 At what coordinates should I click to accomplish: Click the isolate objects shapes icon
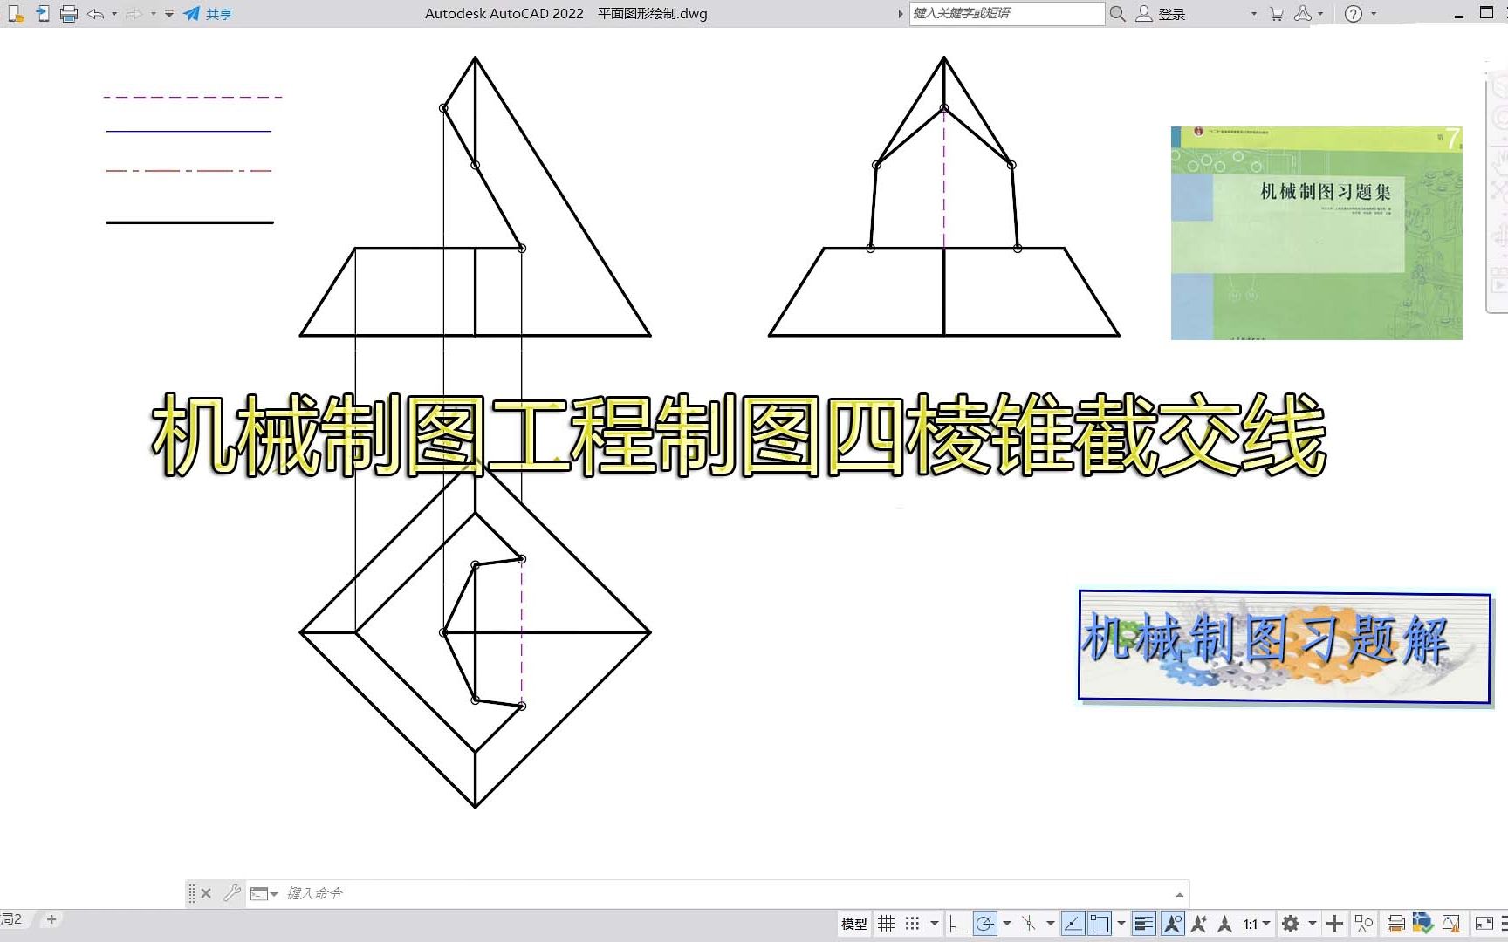(x=1363, y=924)
